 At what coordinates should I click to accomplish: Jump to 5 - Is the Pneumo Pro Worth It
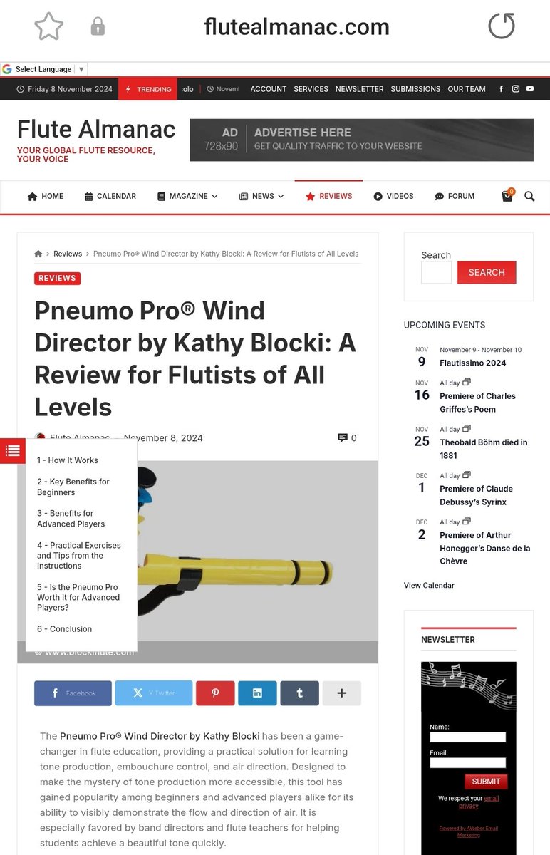(78, 597)
